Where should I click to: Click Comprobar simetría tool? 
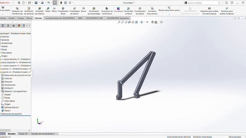pos(128,11)
